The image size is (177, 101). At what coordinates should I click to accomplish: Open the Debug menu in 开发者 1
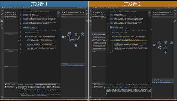(21, 8)
